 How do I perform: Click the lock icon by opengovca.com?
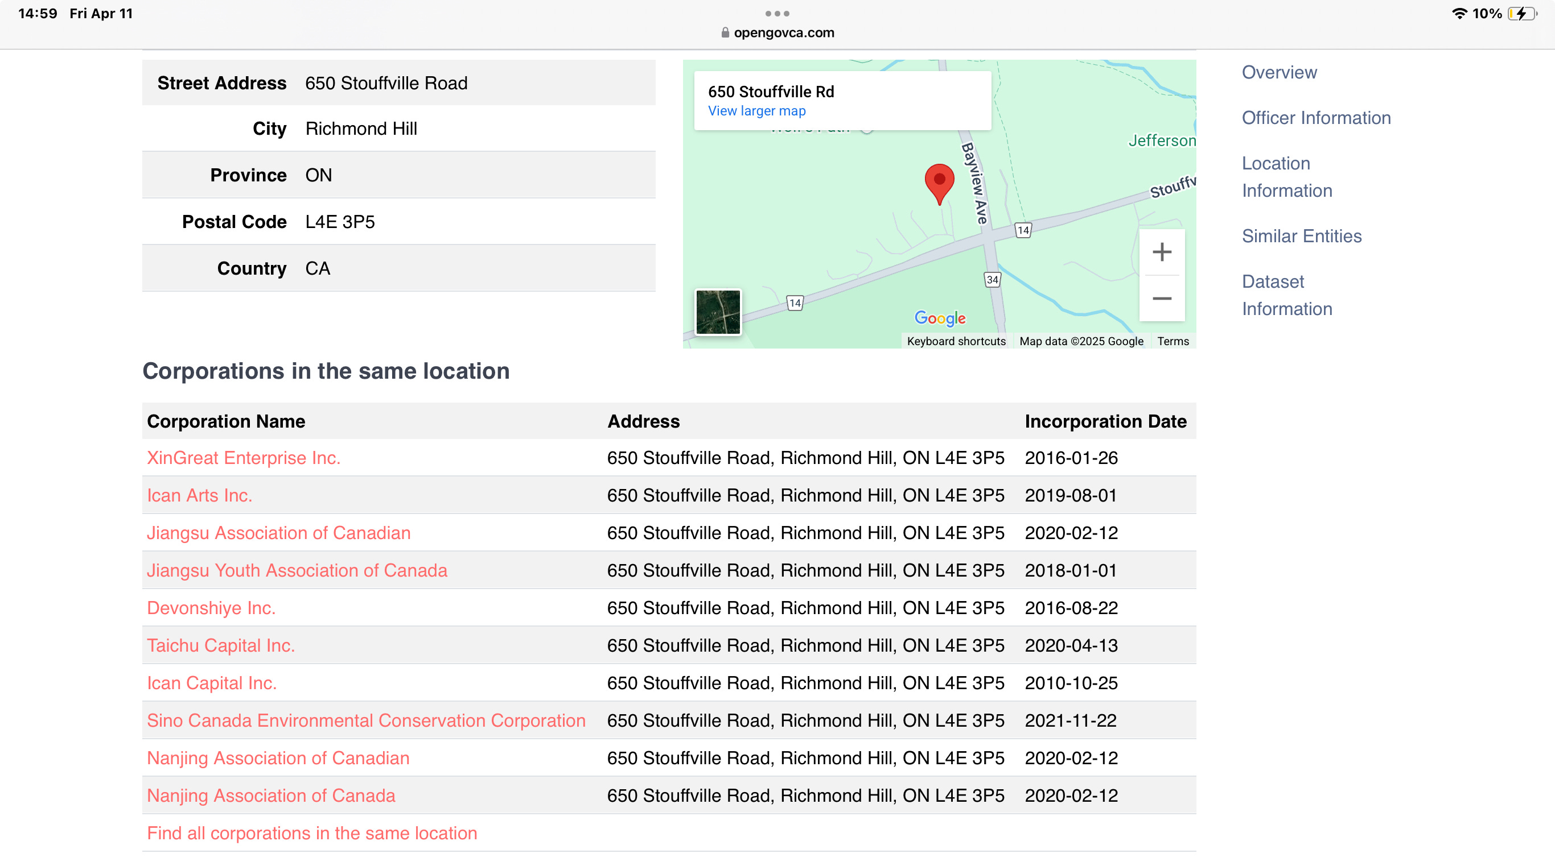pos(725,32)
